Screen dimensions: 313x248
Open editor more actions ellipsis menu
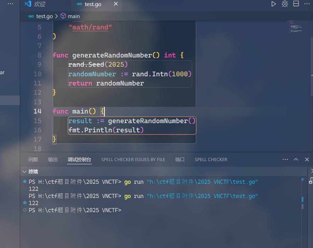pyautogui.click(x=307, y=4)
